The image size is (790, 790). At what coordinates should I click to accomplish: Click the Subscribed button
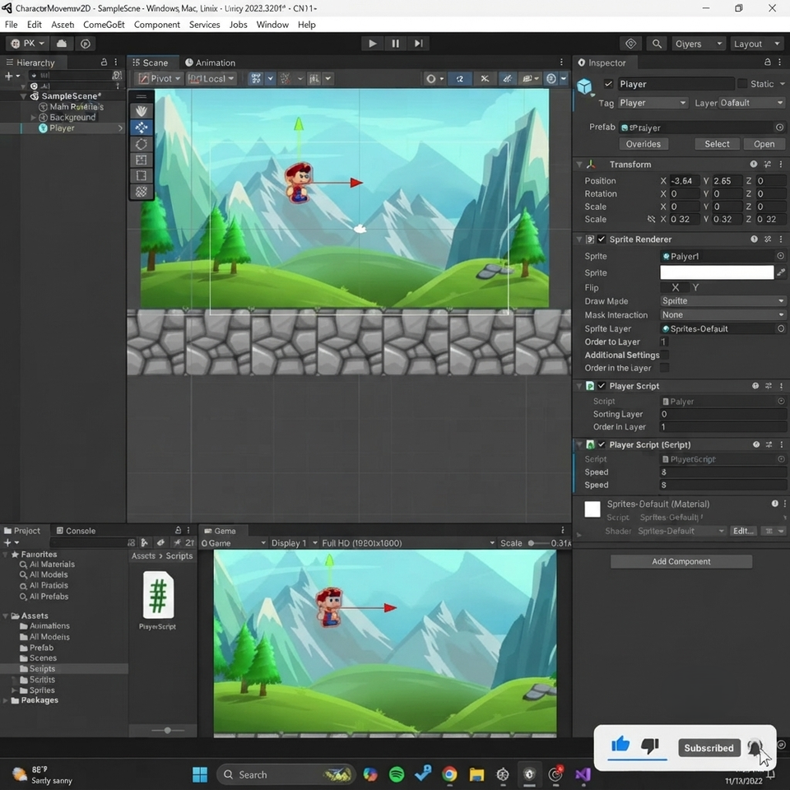point(709,748)
